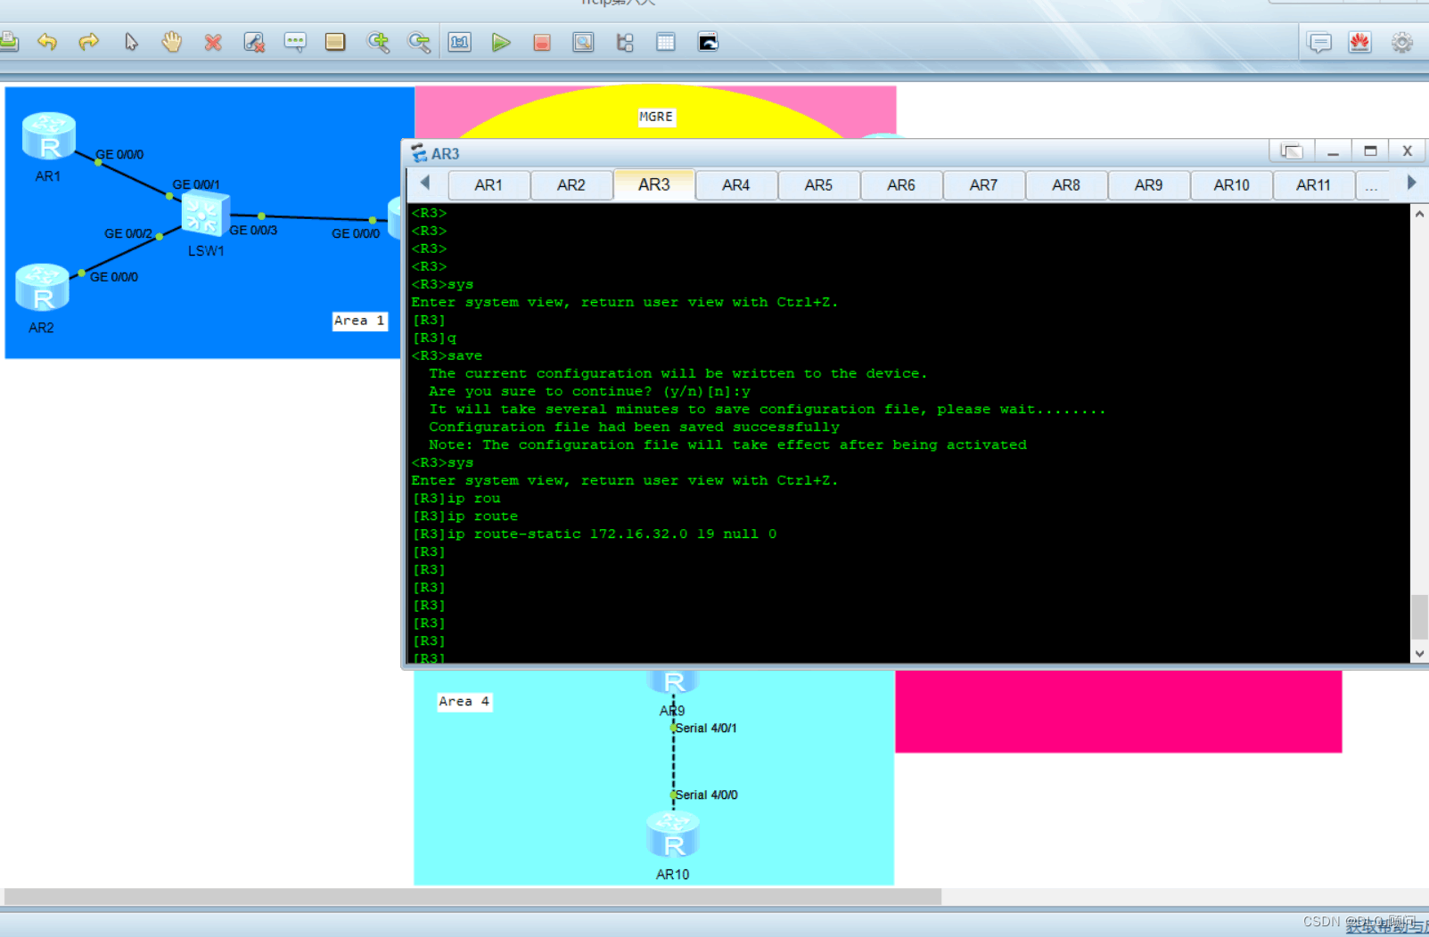This screenshot has height=937, width=1429.
Task: Open the data capture icon
Action: coord(583,42)
